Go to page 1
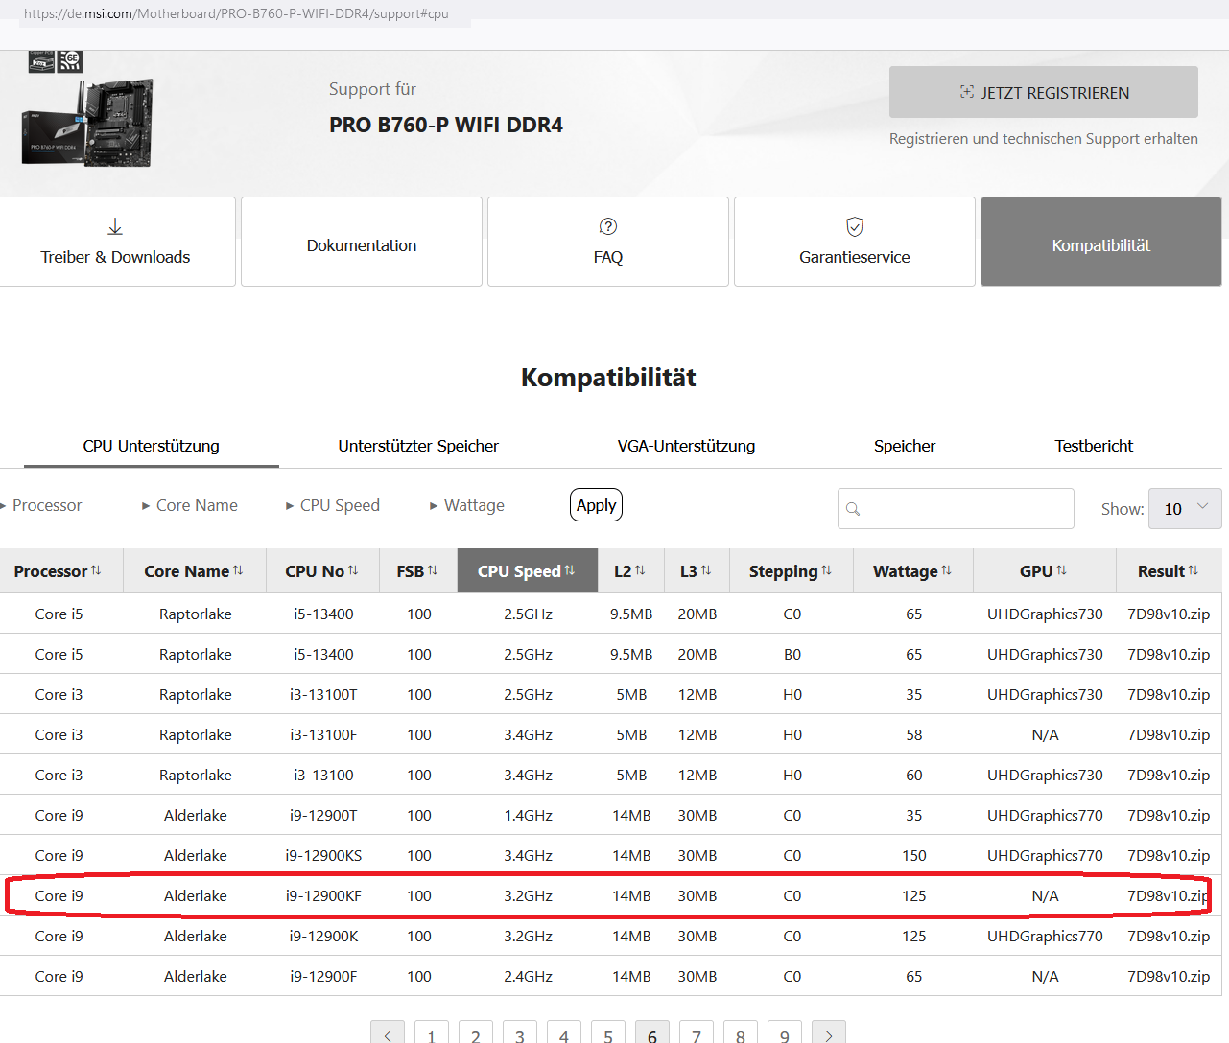Image resolution: width=1229 pixels, height=1043 pixels. tap(432, 1032)
